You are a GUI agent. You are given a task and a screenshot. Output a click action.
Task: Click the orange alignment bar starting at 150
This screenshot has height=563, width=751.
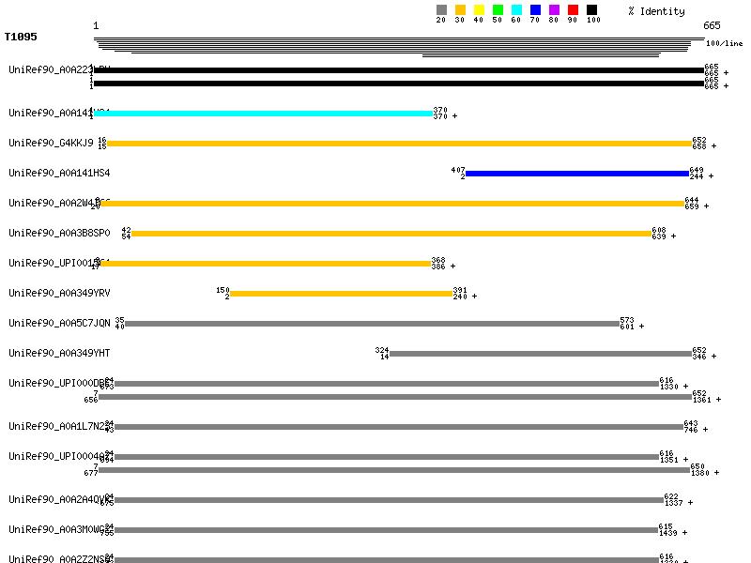point(342,294)
